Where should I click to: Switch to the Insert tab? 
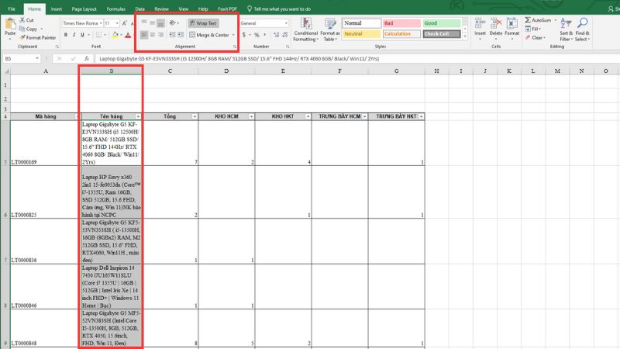click(56, 9)
